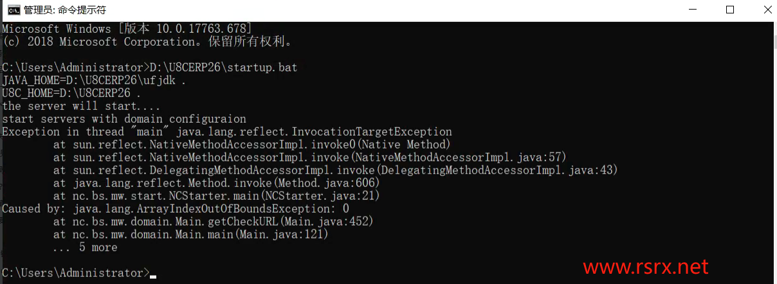Click the InvocationTargetException error line
Viewport: 777px width, 284px height.
coord(227,132)
